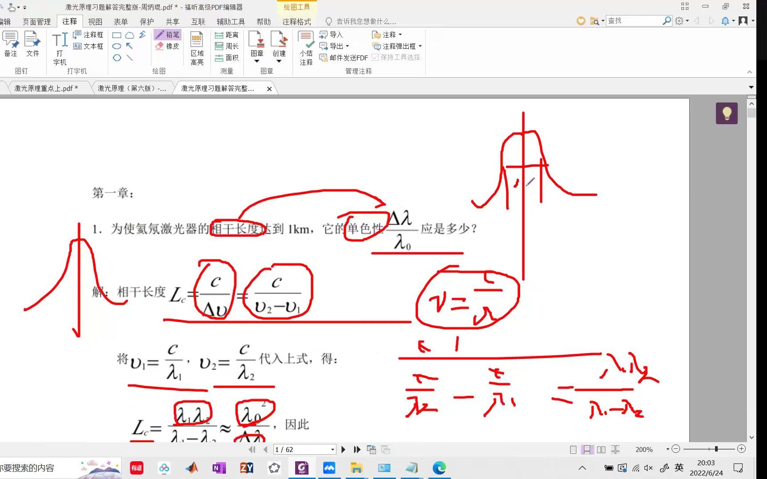The width and height of the screenshot is (767, 479).
Task: Open the 表单 ribbon tab
Action: (x=121, y=21)
